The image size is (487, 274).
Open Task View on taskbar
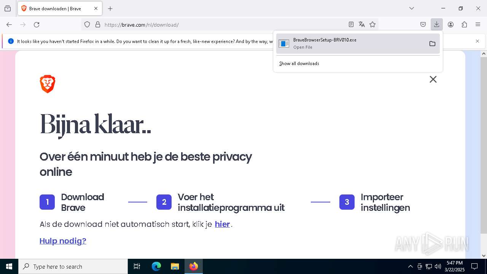click(137, 266)
